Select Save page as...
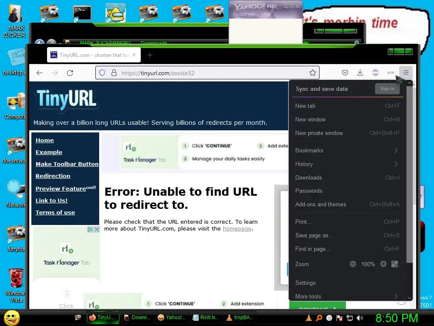 pos(347,235)
